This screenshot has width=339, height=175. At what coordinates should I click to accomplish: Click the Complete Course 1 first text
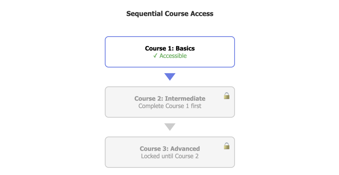click(170, 106)
